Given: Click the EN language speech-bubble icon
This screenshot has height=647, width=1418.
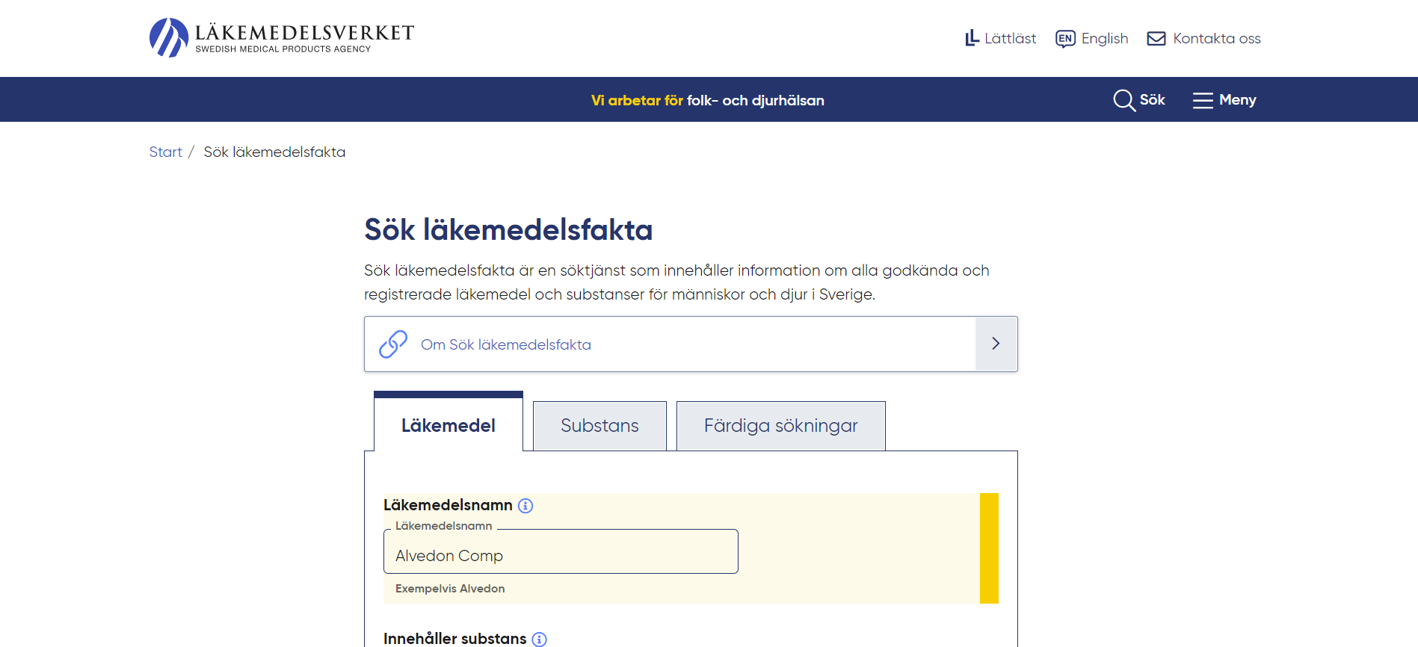Looking at the screenshot, I should point(1064,39).
